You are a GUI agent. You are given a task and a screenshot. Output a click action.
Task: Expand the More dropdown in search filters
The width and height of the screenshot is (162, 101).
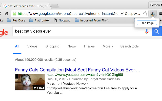108,46
